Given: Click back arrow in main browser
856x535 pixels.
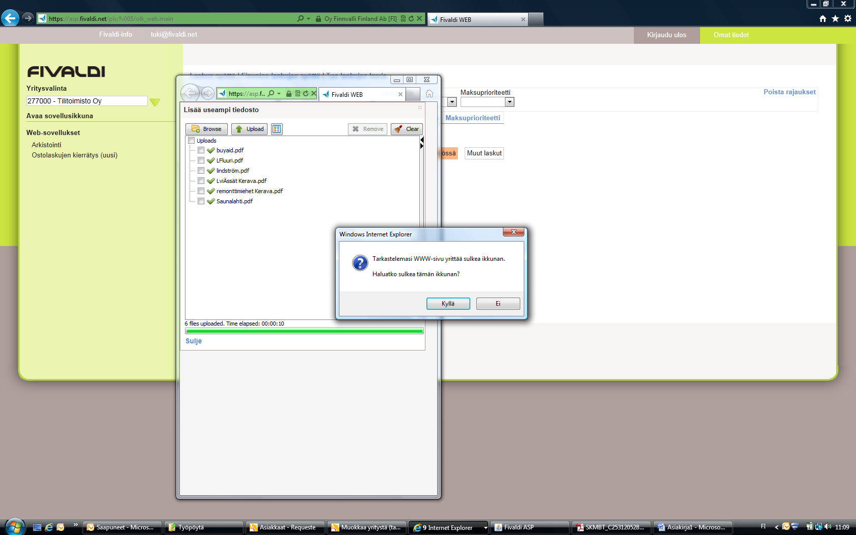Looking at the screenshot, I should 10,18.
